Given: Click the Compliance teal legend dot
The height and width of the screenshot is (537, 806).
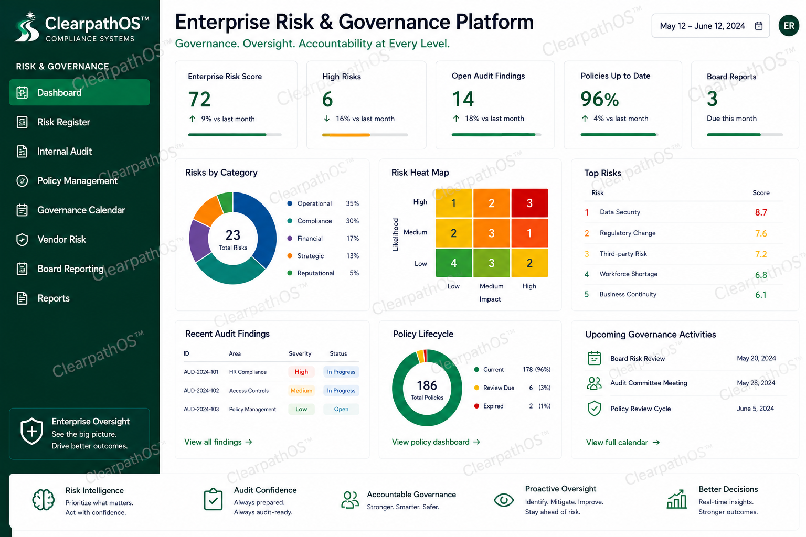Looking at the screenshot, I should 290,221.
